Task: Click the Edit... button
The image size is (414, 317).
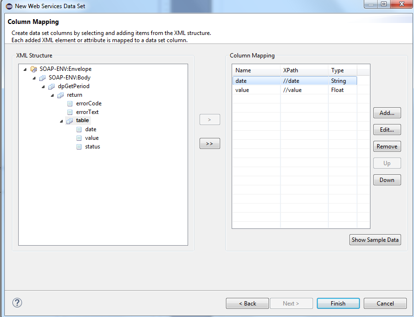Action: [387, 130]
